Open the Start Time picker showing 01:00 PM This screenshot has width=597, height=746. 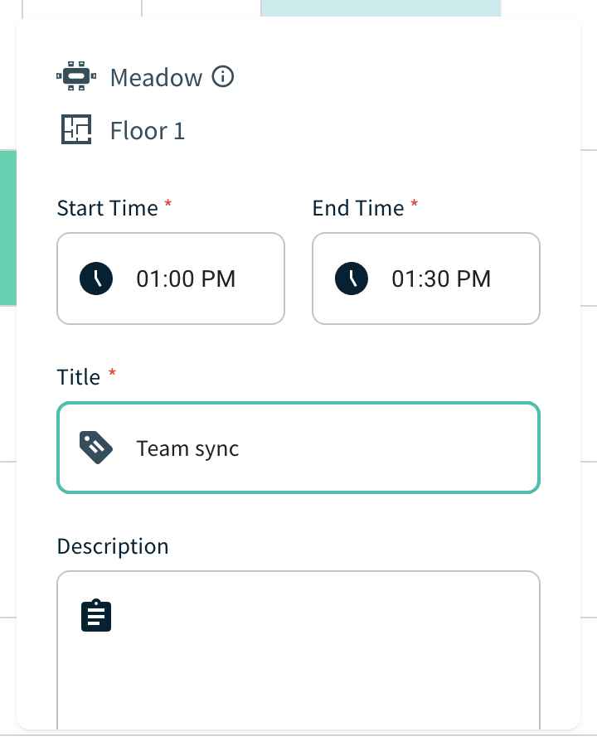pos(171,279)
